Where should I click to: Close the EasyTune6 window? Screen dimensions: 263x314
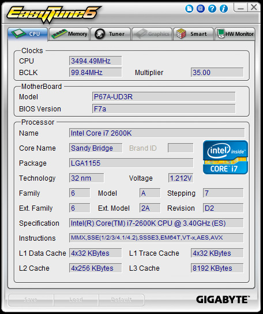click(254, 8)
